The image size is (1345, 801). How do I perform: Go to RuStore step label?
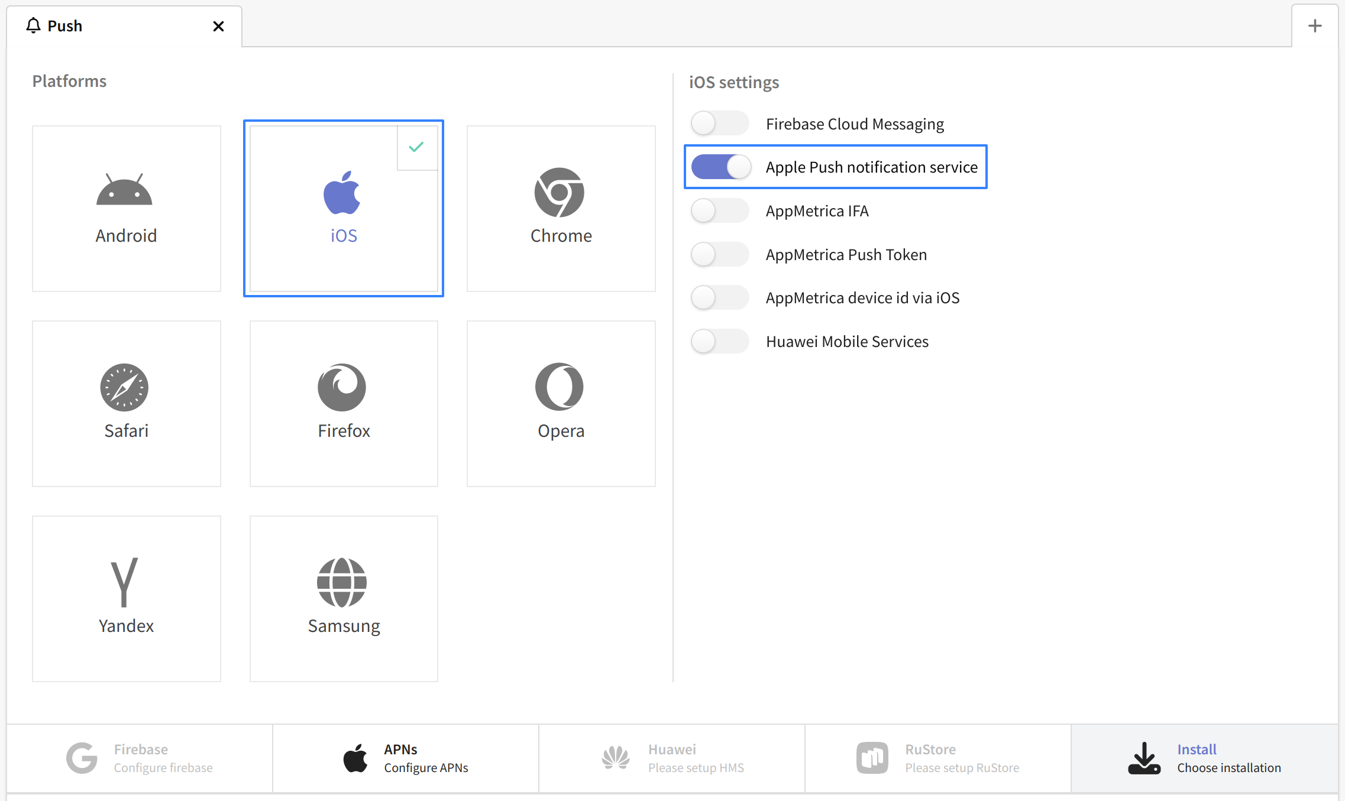[930, 749]
